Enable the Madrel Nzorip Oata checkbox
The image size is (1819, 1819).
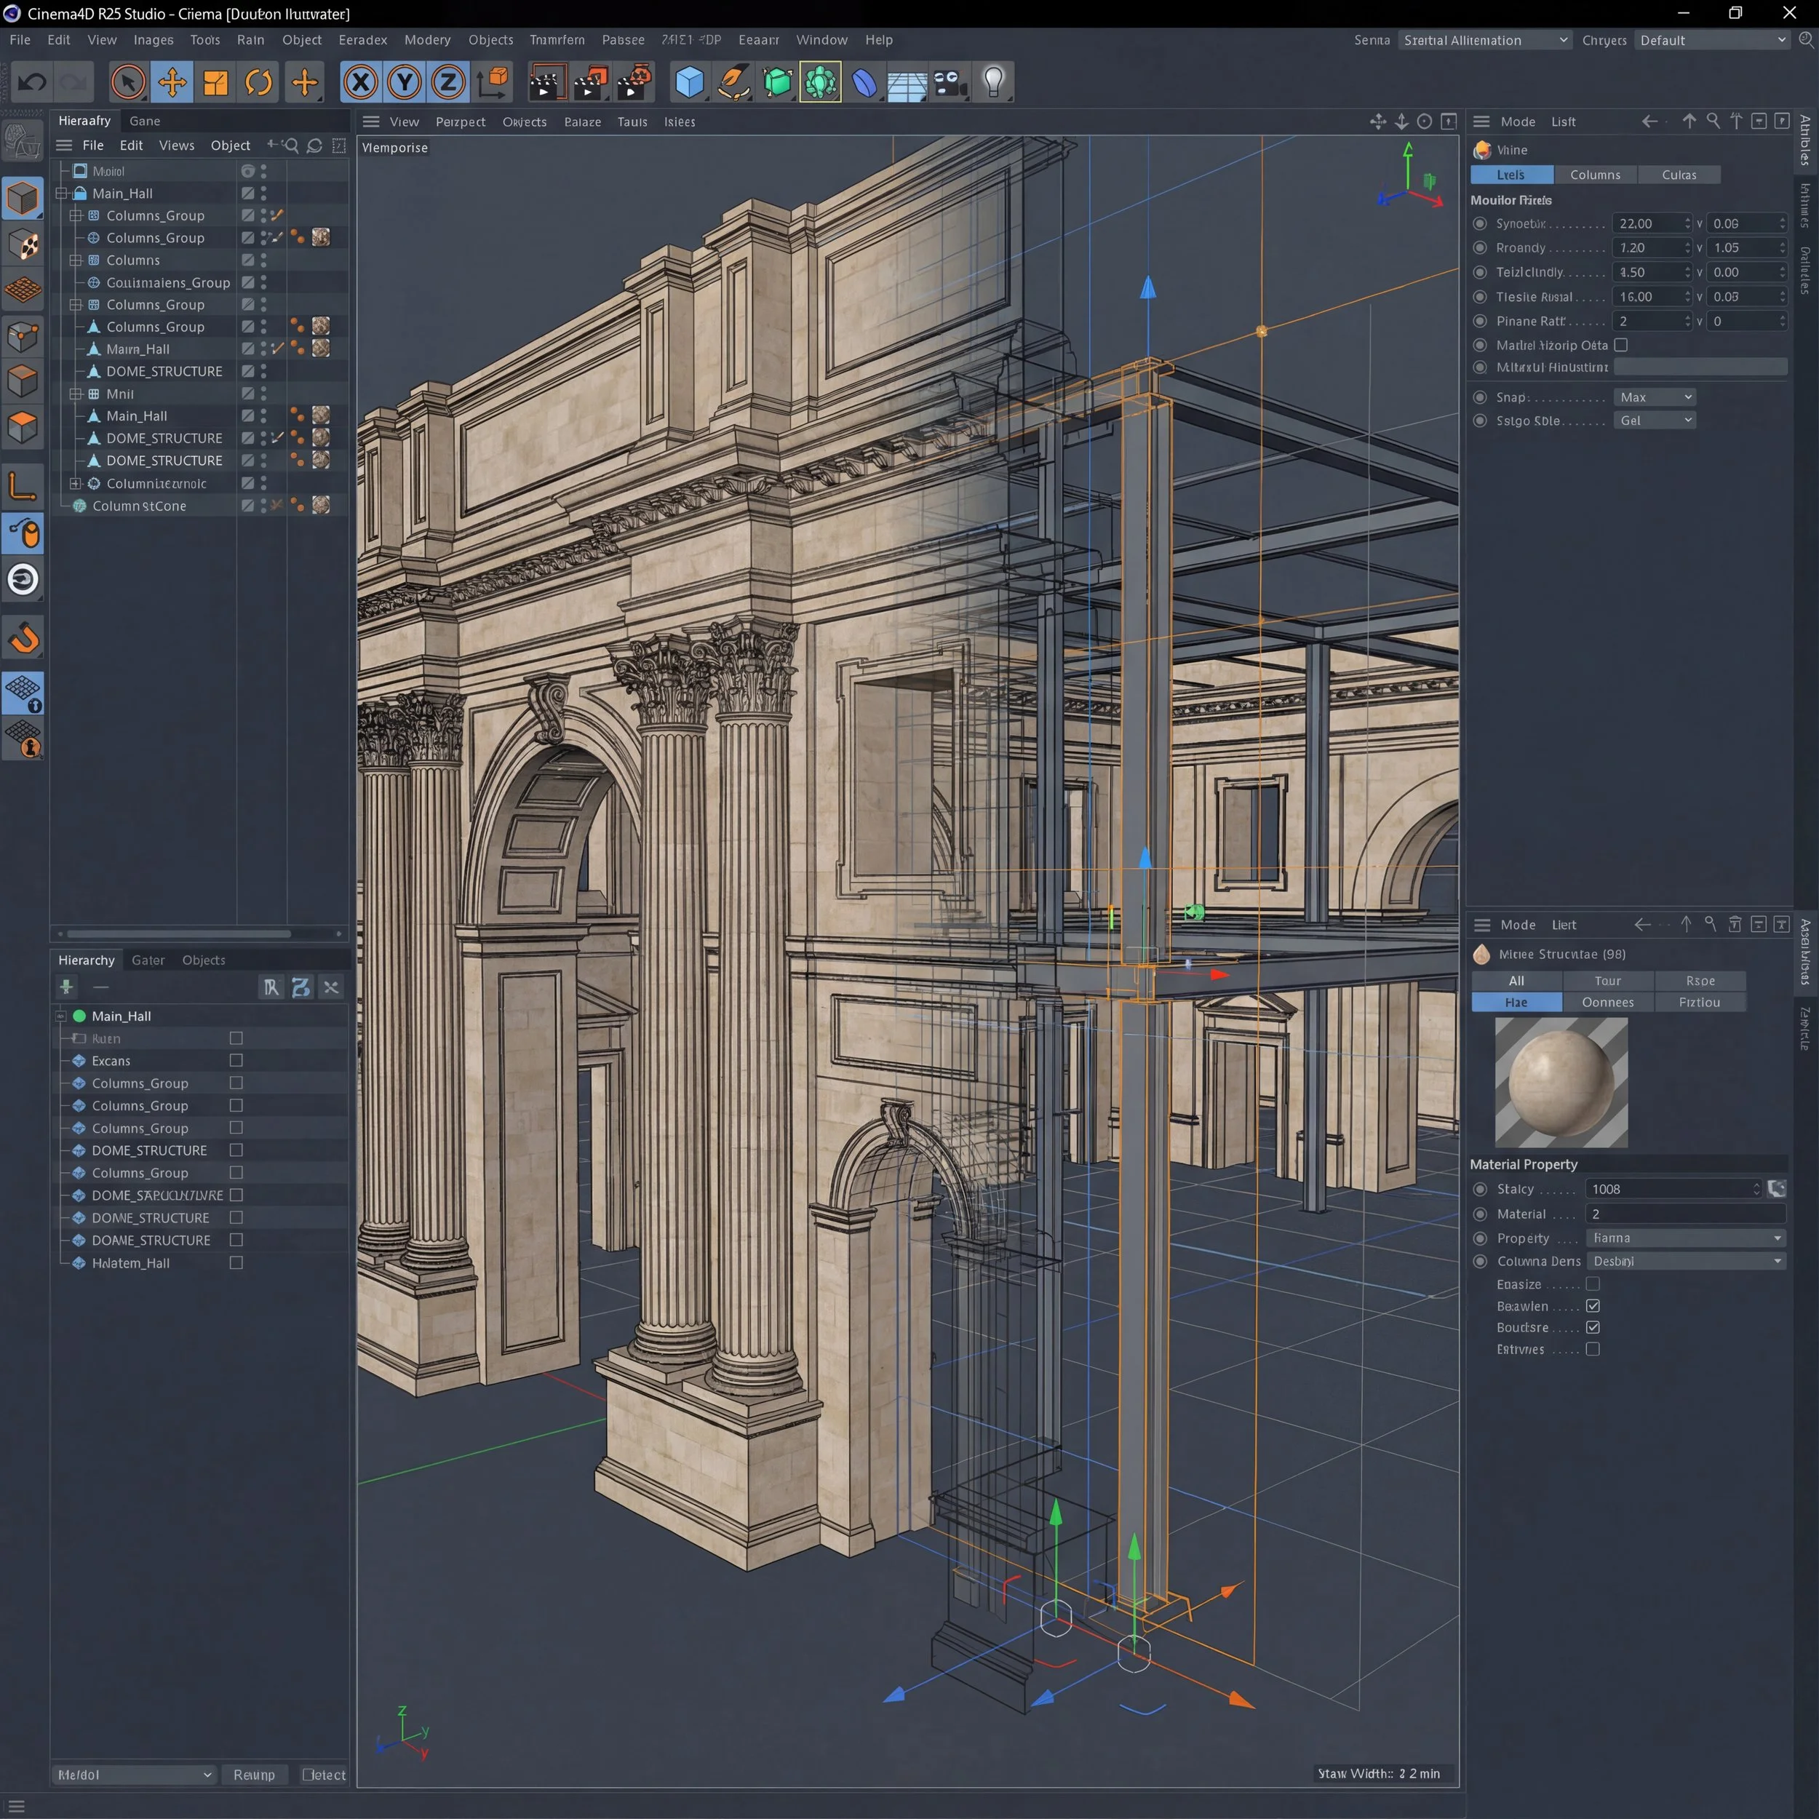pyautogui.click(x=1620, y=346)
